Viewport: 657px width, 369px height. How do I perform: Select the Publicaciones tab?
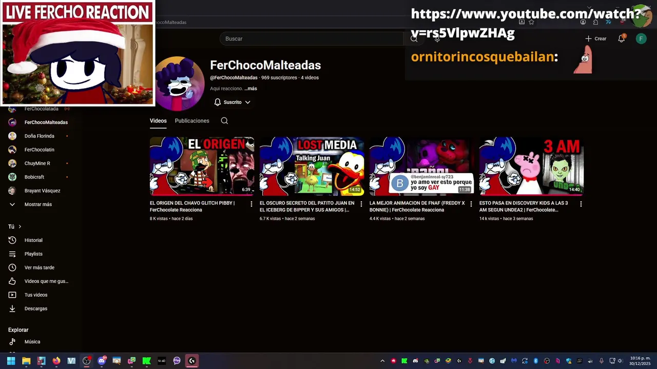(x=192, y=121)
